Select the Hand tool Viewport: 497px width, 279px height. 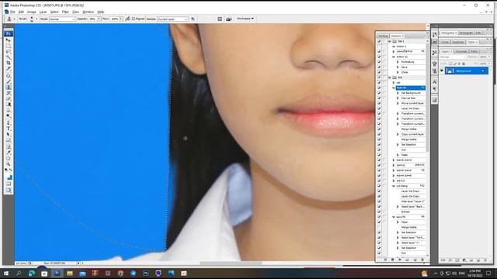click(x=9, y=158)
